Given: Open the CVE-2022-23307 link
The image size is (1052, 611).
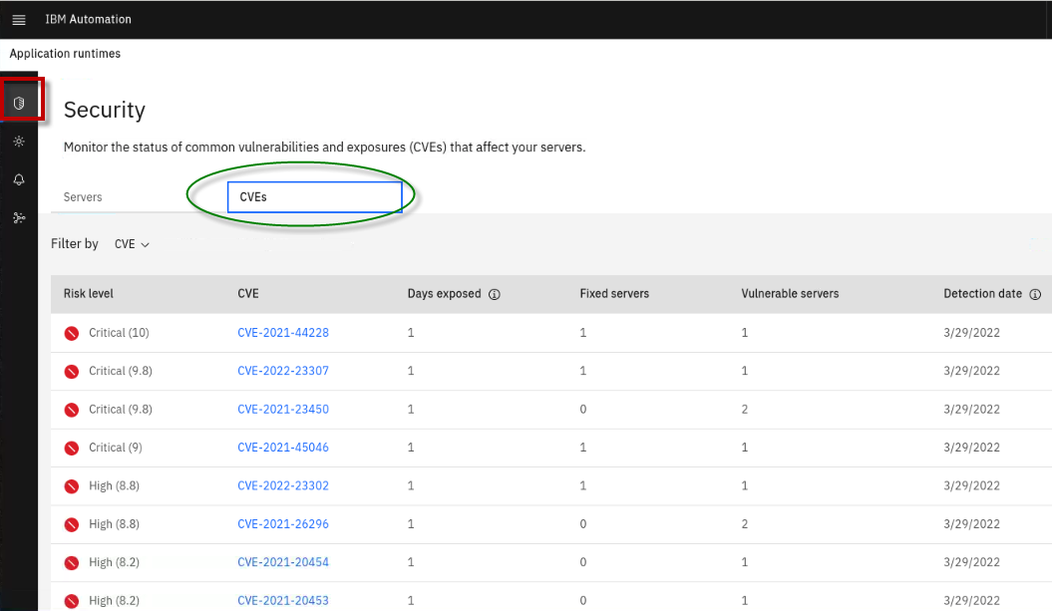Looking at the screenshot, I should pyautogui.click(x=283, y=371).
